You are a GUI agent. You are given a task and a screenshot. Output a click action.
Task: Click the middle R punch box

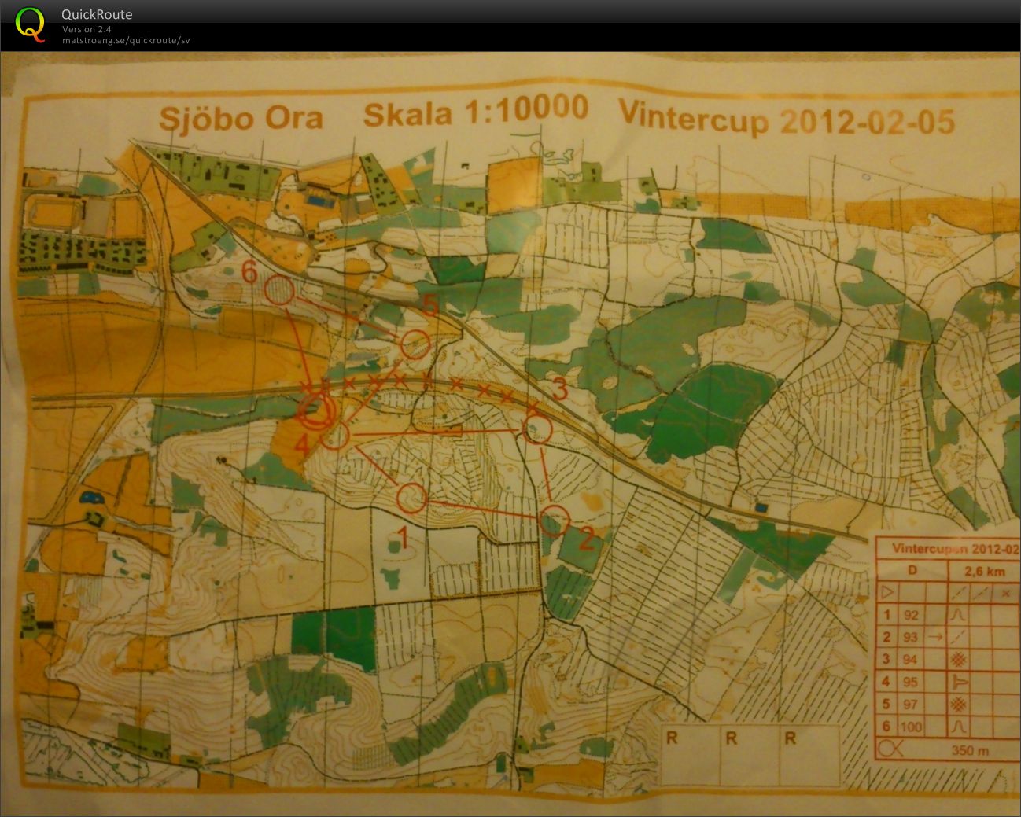point(751,755)
